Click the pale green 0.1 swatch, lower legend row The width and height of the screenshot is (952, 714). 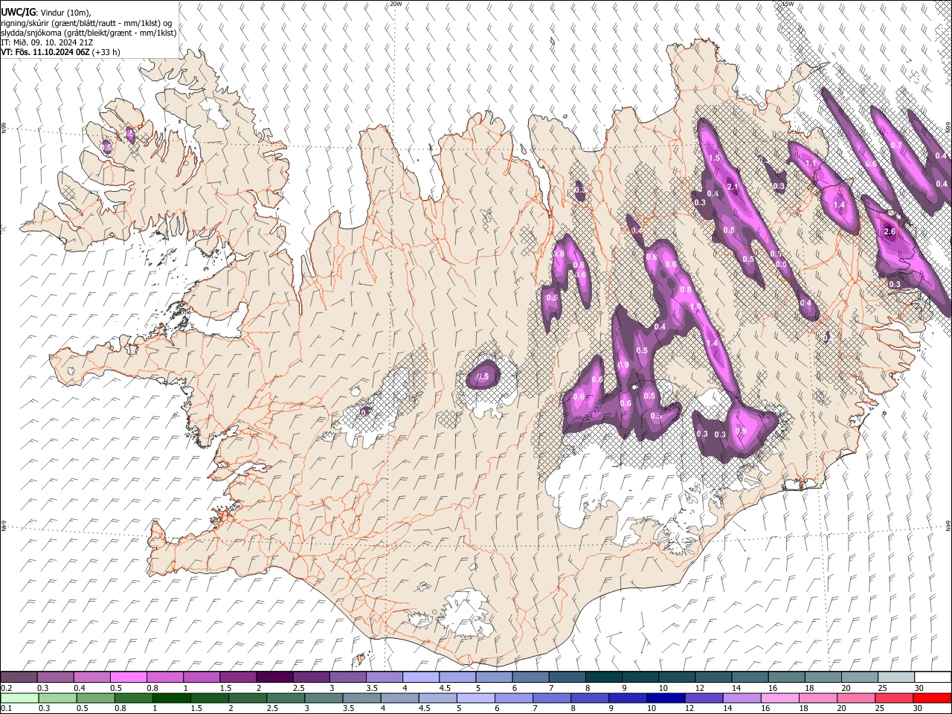(x=20, y=698)
